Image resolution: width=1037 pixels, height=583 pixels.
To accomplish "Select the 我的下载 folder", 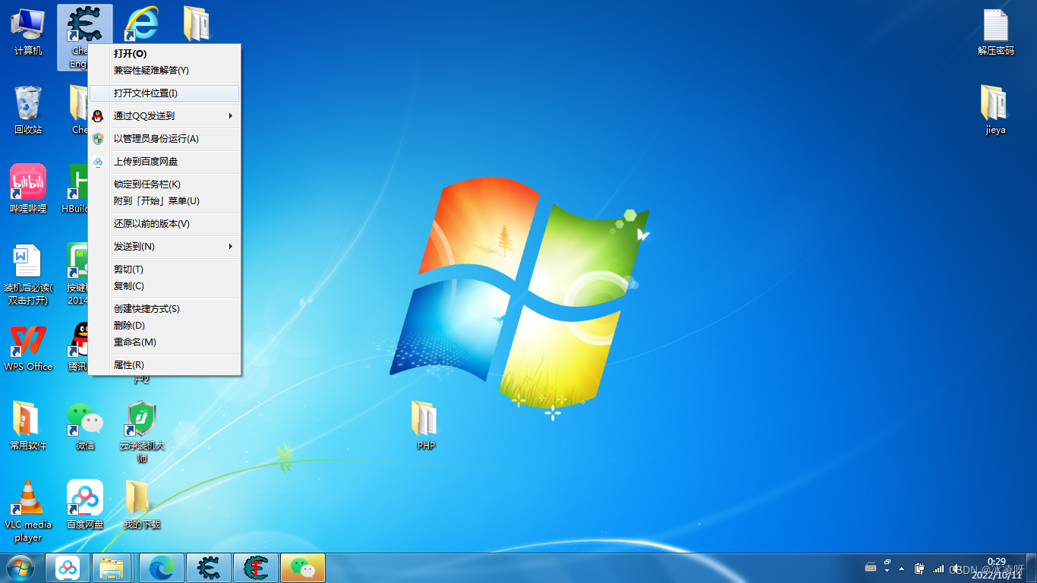I will 142,505.
